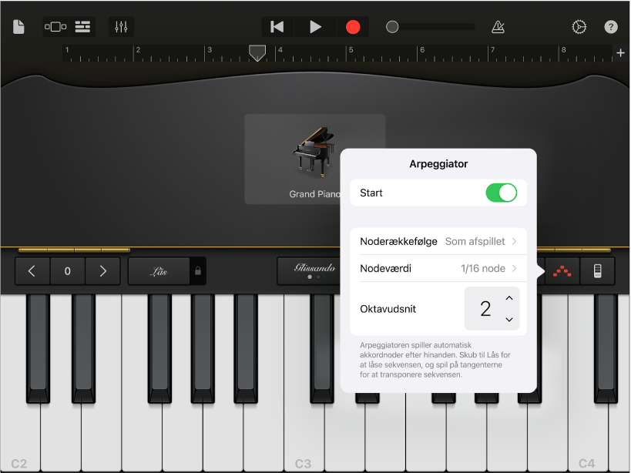Viewport: 631px width, 473px height.
Task: Open the song settings gear
Action: [580, 26]
